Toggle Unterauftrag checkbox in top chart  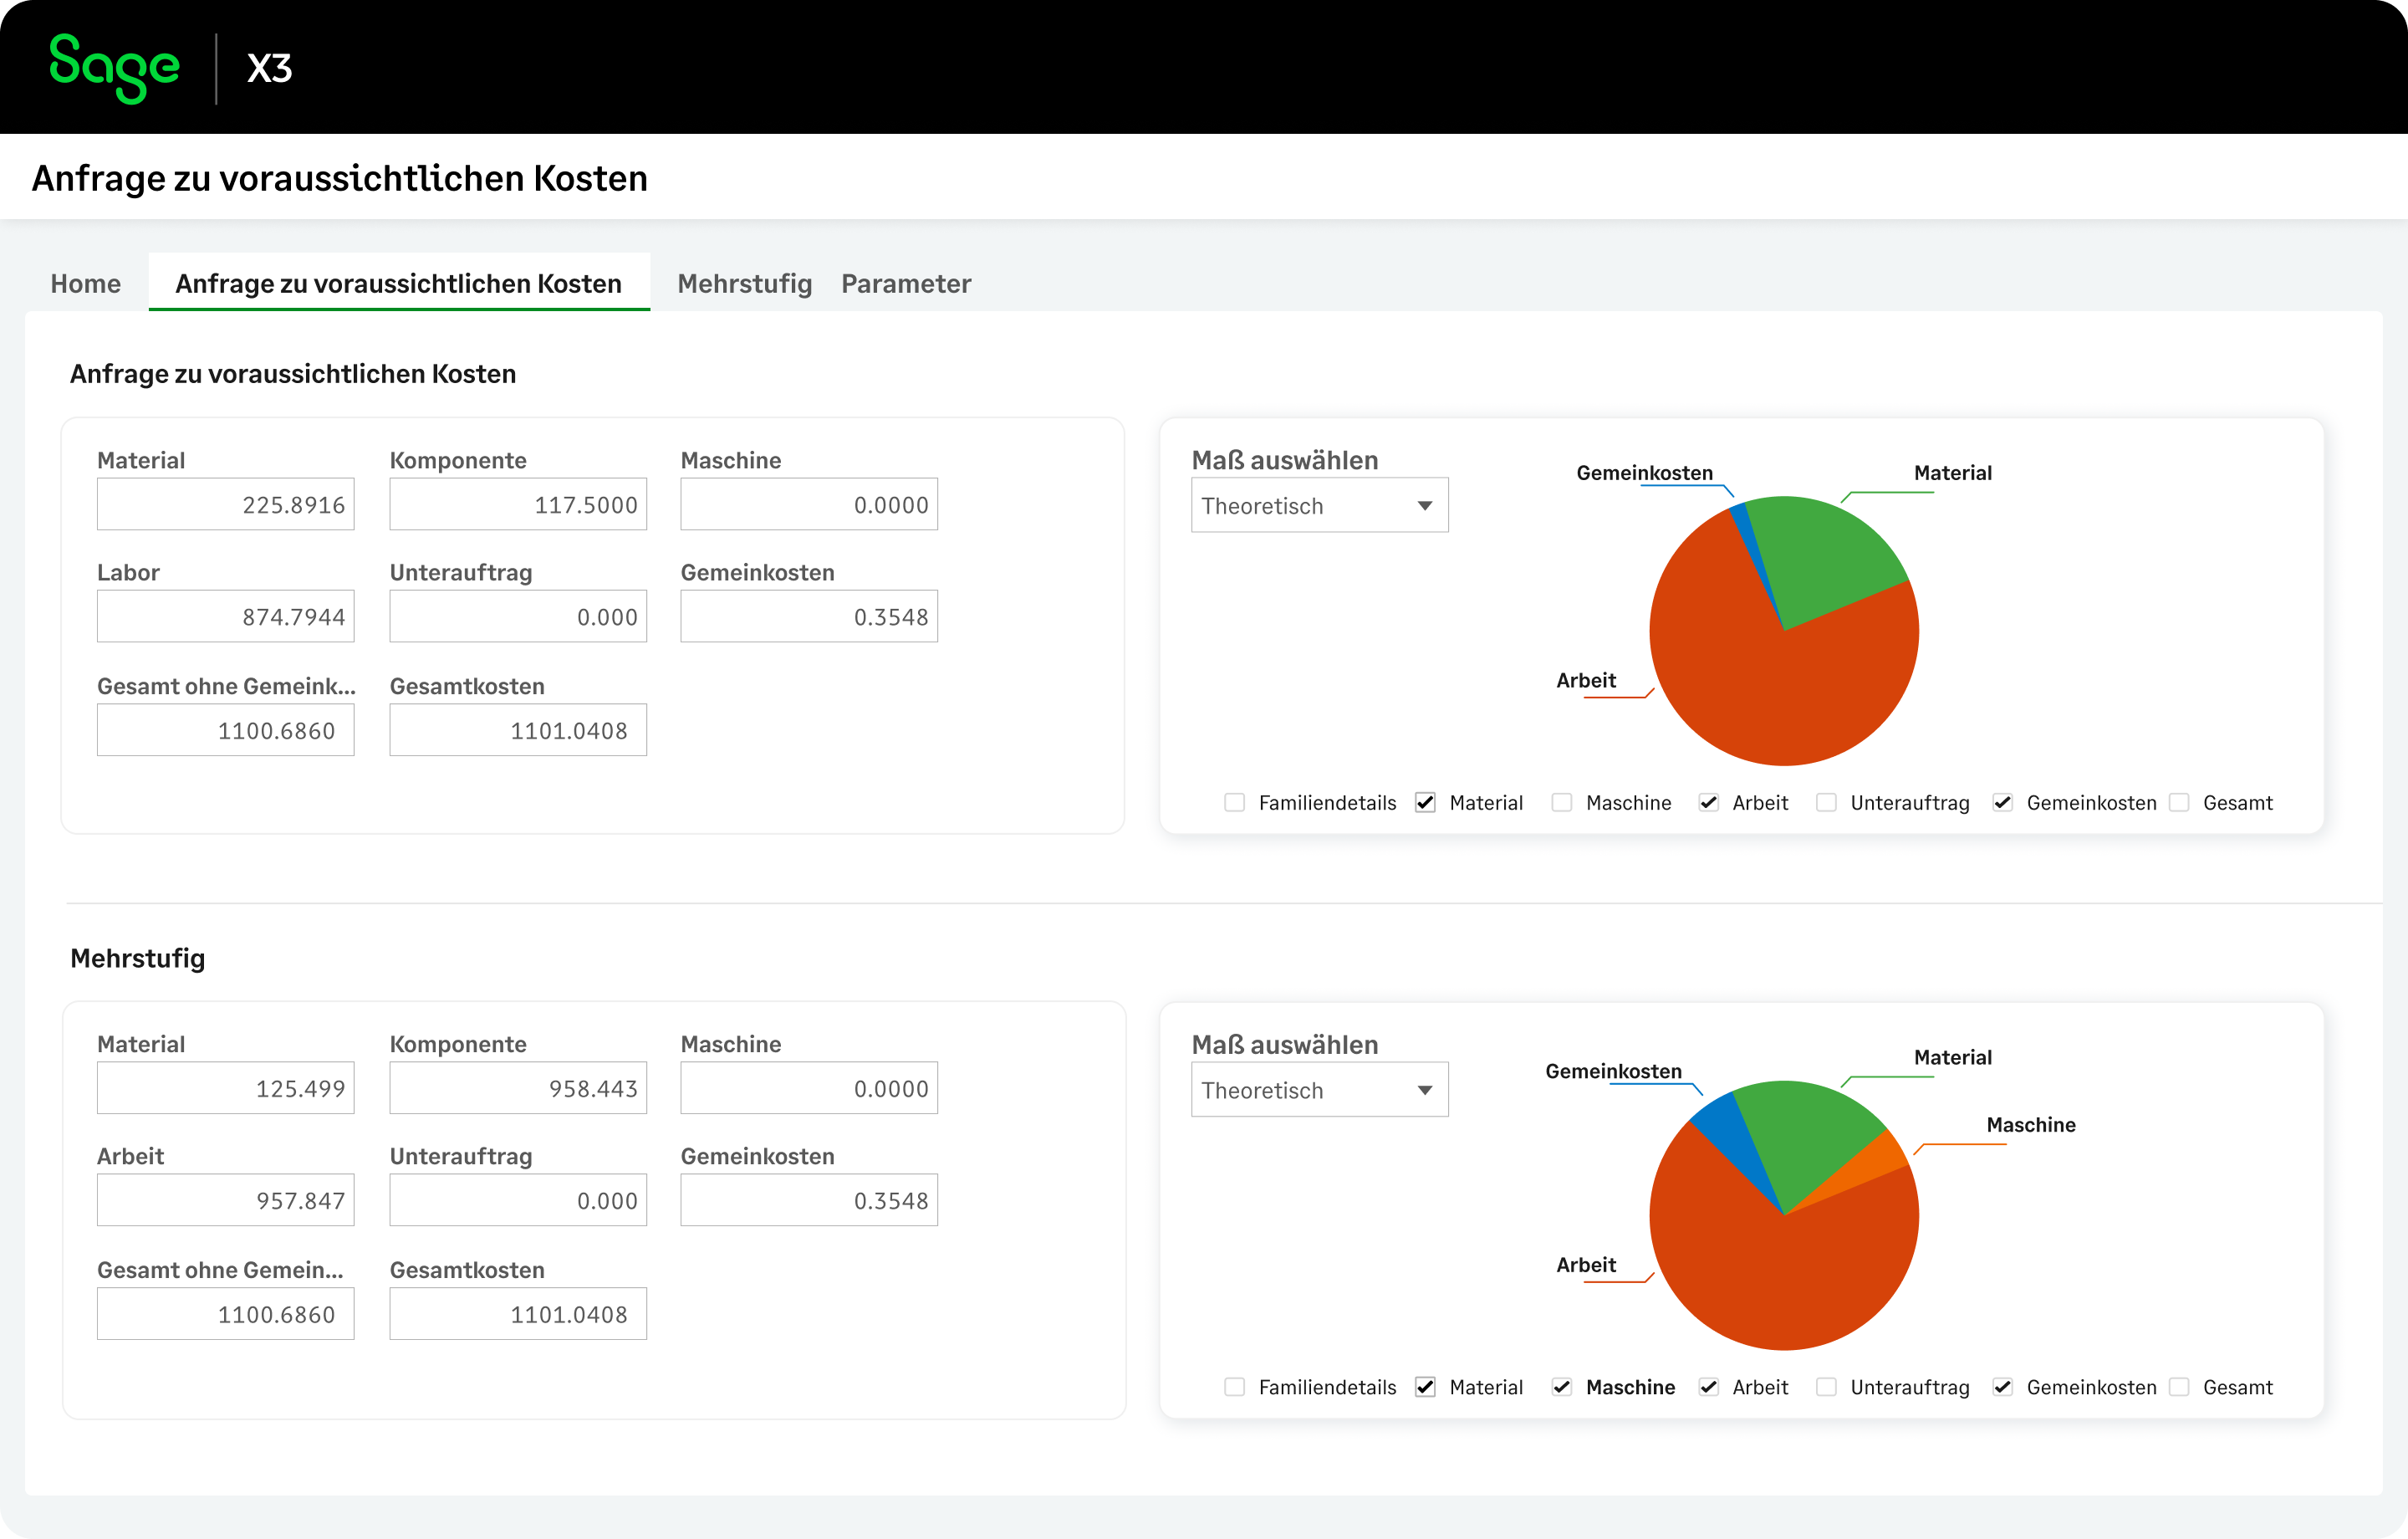coord(1826,802)
